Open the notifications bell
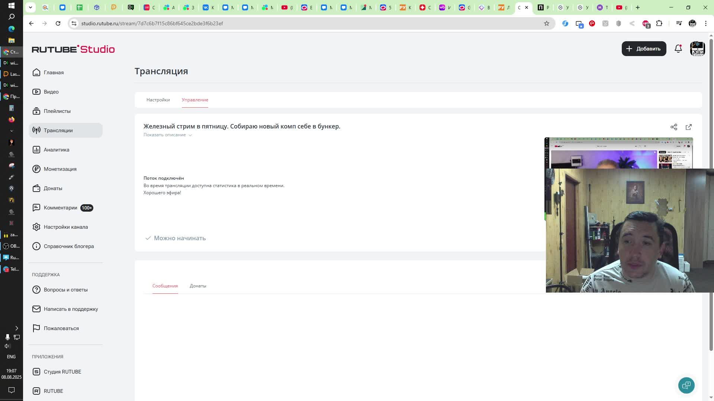The width and height of the screenshot is (714, 401). click(x=678, y=49)
